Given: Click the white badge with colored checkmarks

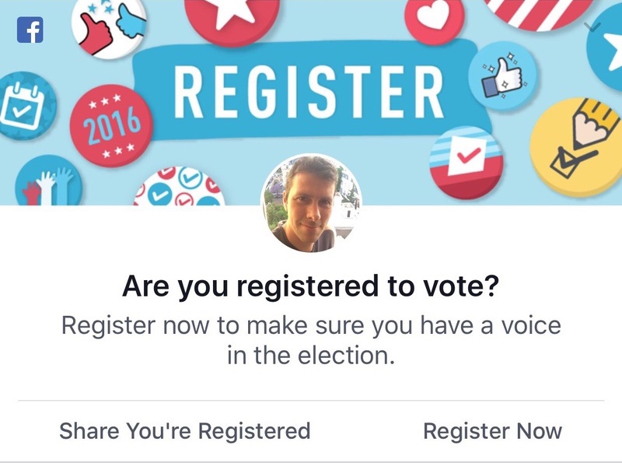Looking at the screenshot, I should pos(179,188).
